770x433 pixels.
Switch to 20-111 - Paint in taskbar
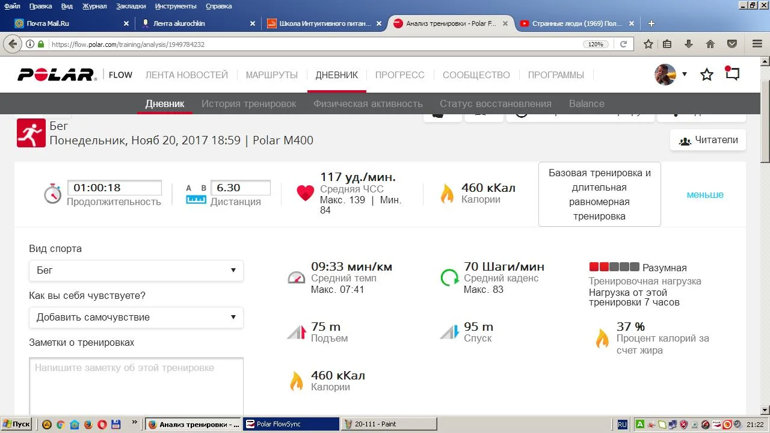[389, 424]
